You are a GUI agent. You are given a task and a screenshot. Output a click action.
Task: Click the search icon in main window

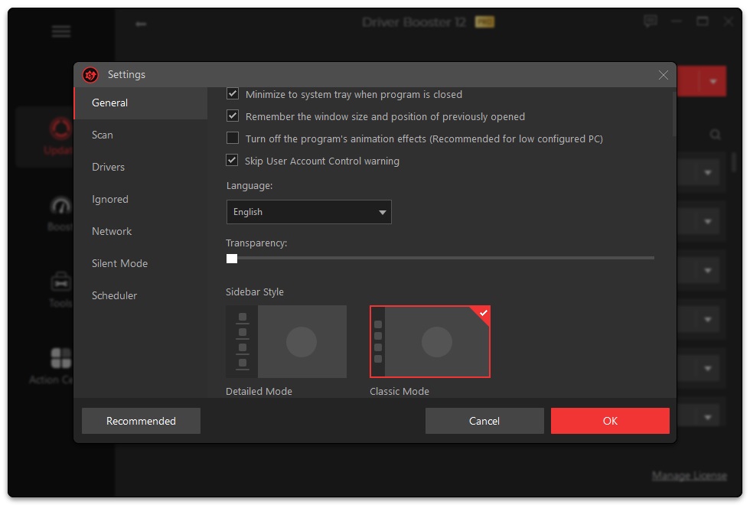pos(715,135)
